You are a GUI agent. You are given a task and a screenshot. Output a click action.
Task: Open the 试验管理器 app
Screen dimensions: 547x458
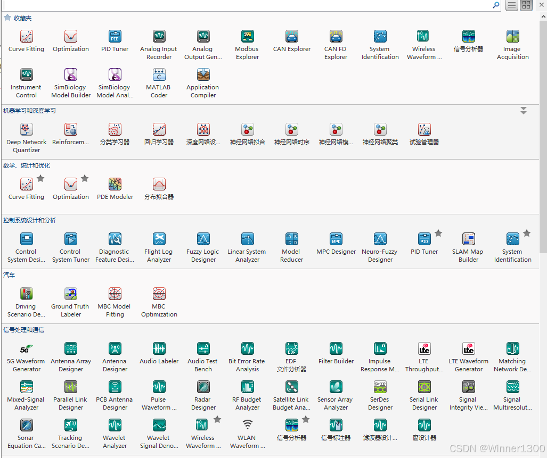click(x=424, y=134)
